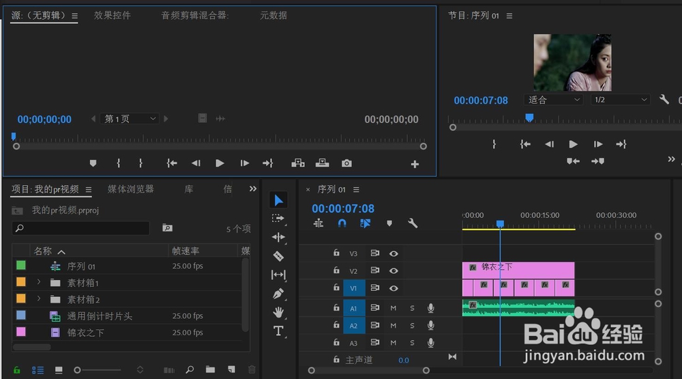Solo the A2 audio track
This screenshot has height=379, width=682.
(412, 326)
